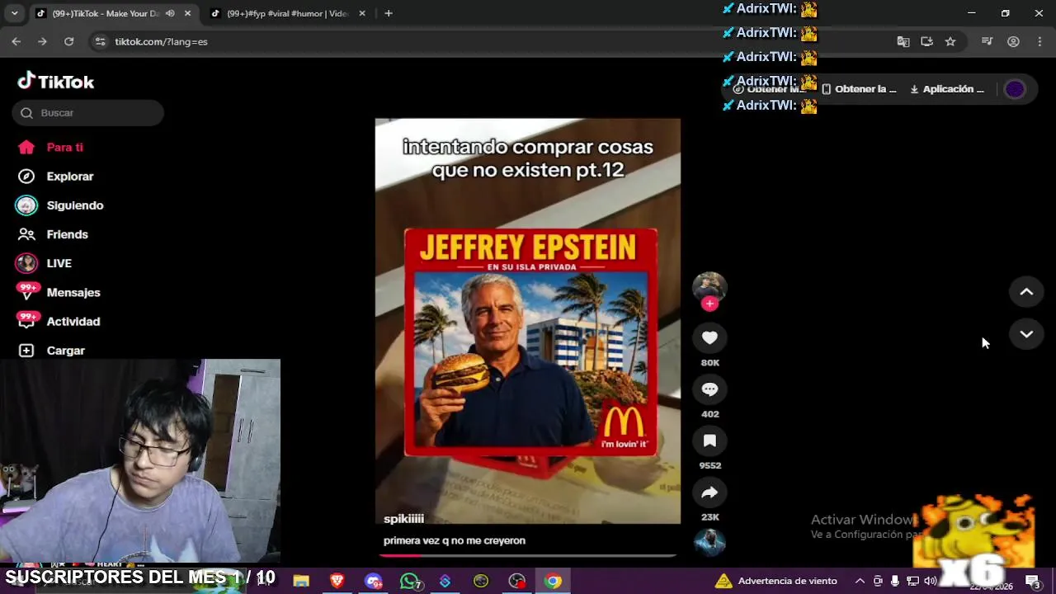The image size is (1056, 594).
Task: Go forward in browser
Action: point(43,41)
